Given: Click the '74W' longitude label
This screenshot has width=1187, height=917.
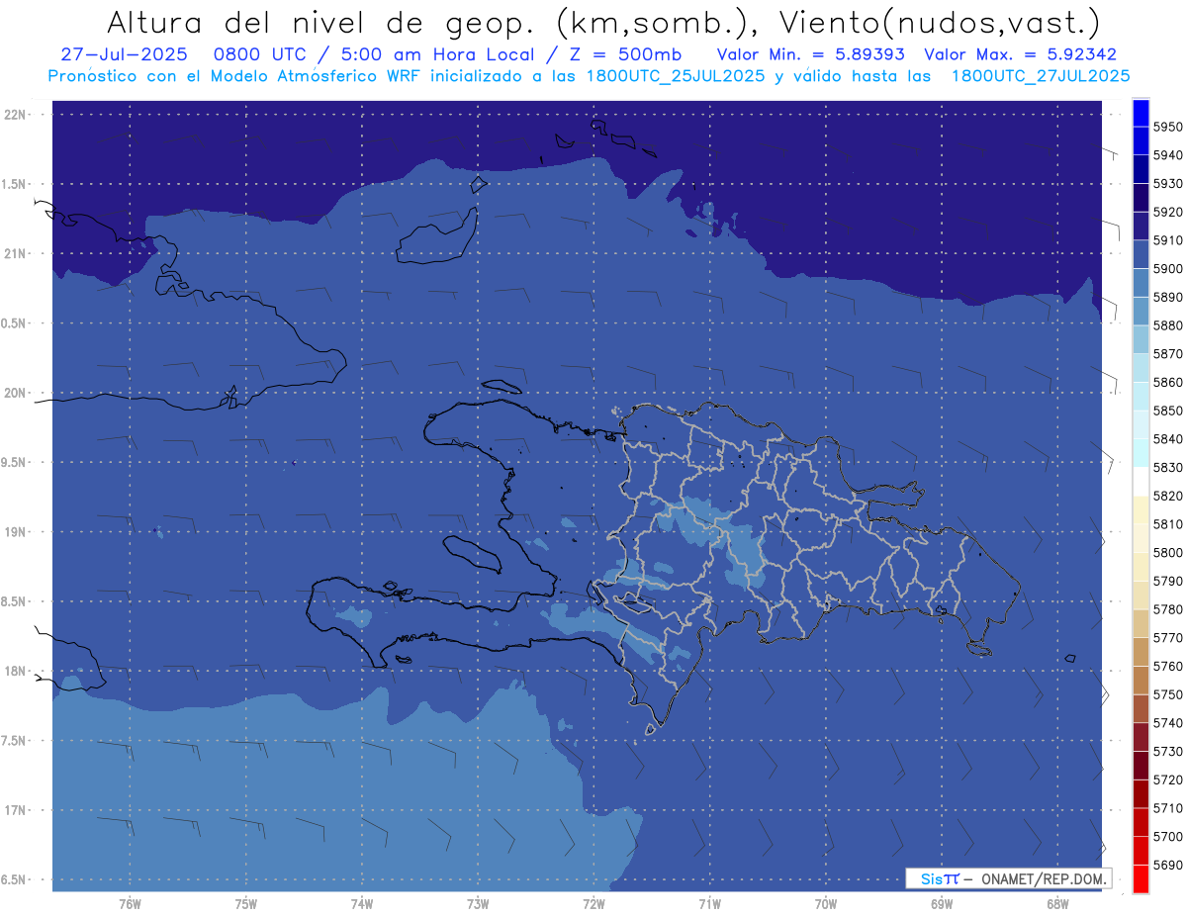Looking at the screenshot, I should [x=362, y=904].
